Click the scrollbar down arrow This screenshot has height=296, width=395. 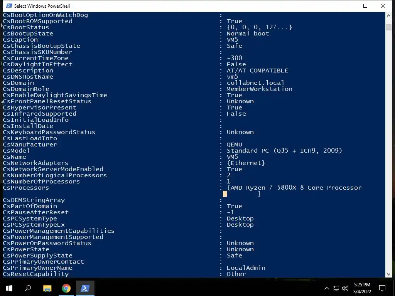point(388,274)
